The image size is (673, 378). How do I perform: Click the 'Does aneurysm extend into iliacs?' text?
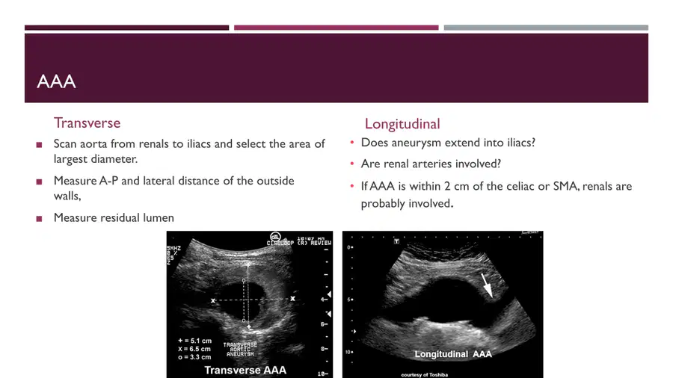point(448,143)
